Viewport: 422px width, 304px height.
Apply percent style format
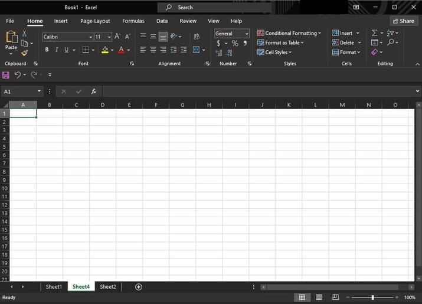click(235, 43)
